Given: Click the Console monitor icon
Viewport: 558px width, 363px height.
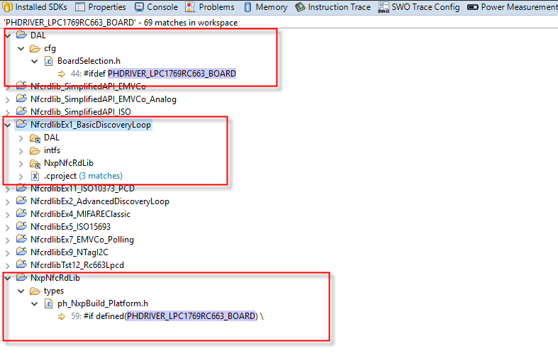Looking at the screenshot, I should pos(140,7).
